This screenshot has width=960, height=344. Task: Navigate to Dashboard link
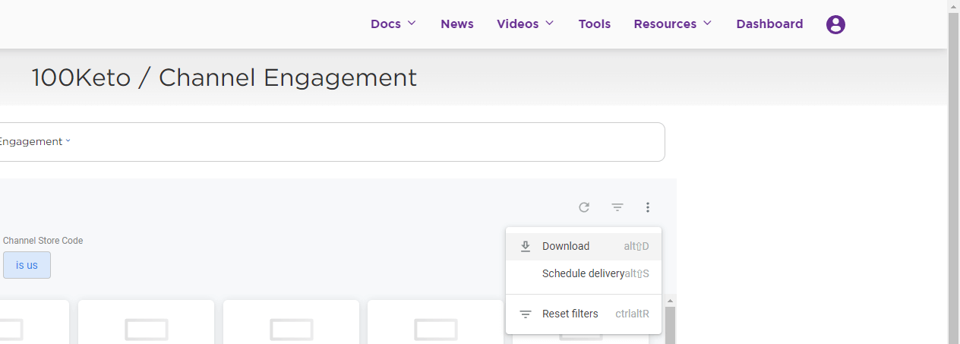tap(769, 24)
